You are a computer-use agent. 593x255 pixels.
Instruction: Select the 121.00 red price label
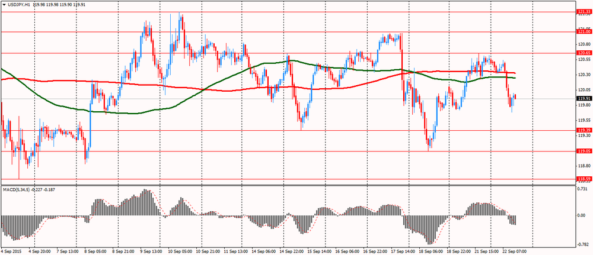click(584, 32)
